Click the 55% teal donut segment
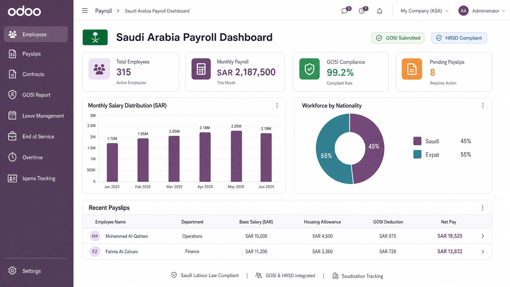This screenshot has height=287, width=510. [326, 156]
